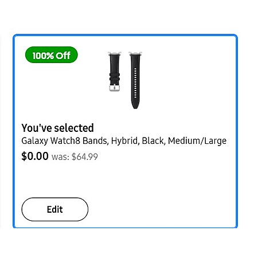Click the pointed tip of the long strap
The width and height of the screenshot is (258, 258).
click(135, 105)
